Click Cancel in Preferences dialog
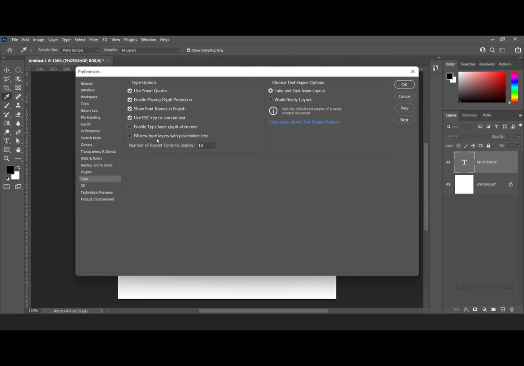The height and width of the screenshot is (366, 524). pos(404,97)
